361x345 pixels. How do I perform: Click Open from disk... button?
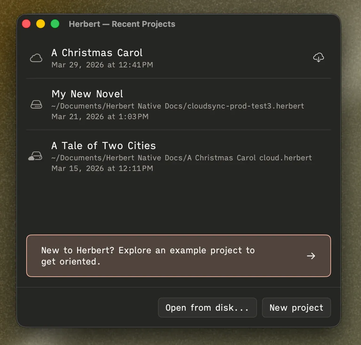pos(207,308)
